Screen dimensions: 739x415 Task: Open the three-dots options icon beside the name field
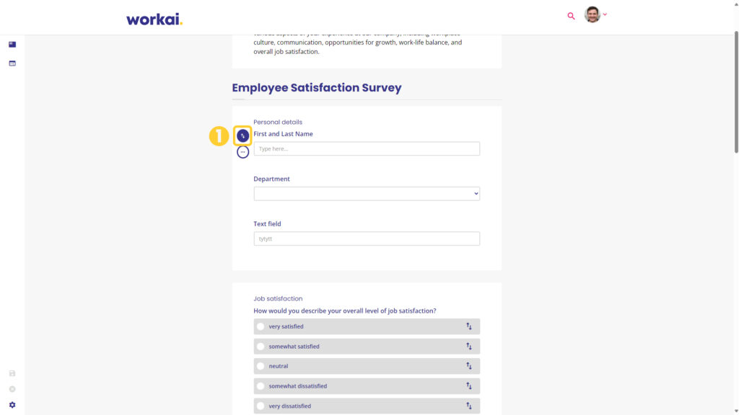tap(242, 152)
